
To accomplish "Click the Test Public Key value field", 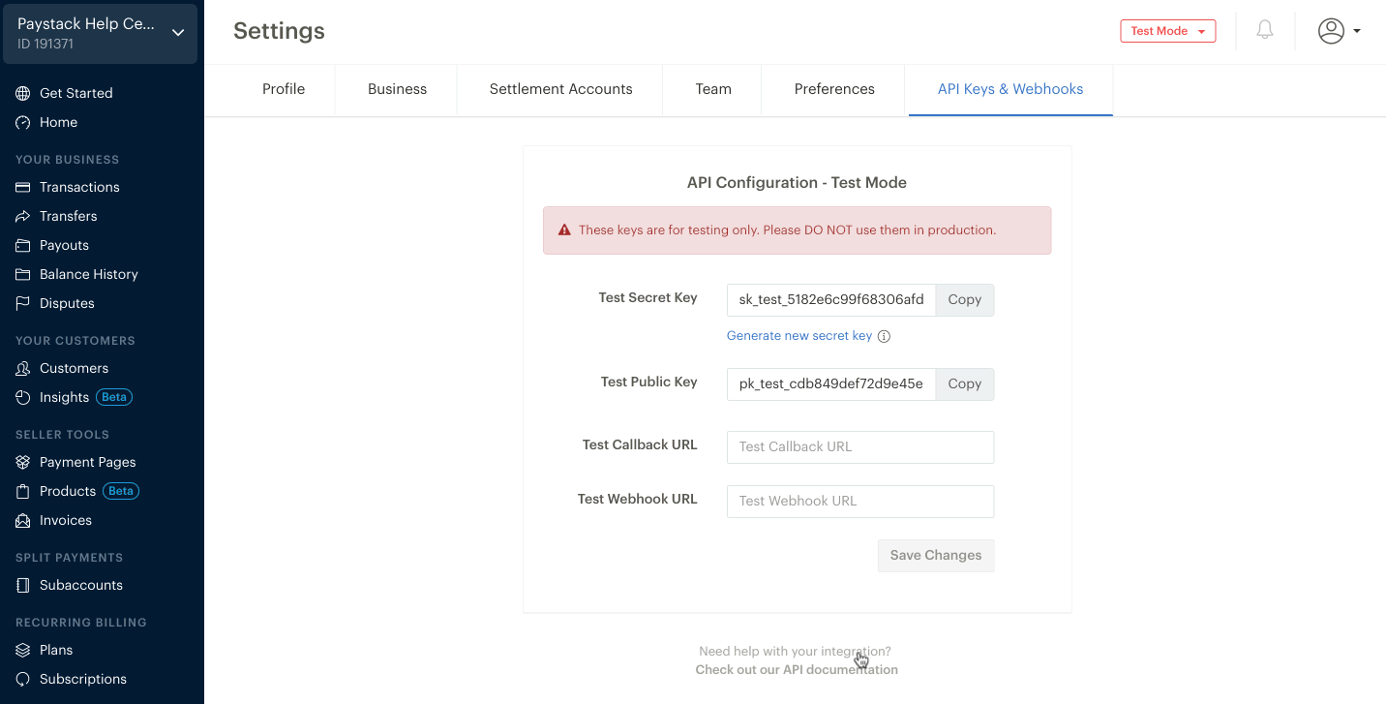I will click(x=831, y=384).
